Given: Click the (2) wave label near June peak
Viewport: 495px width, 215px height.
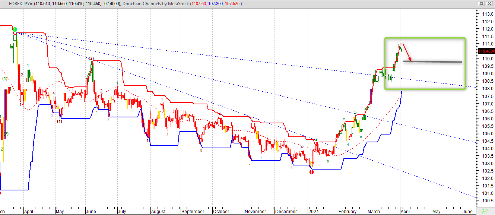Looking at the screenshot, I should coord(91,58).
